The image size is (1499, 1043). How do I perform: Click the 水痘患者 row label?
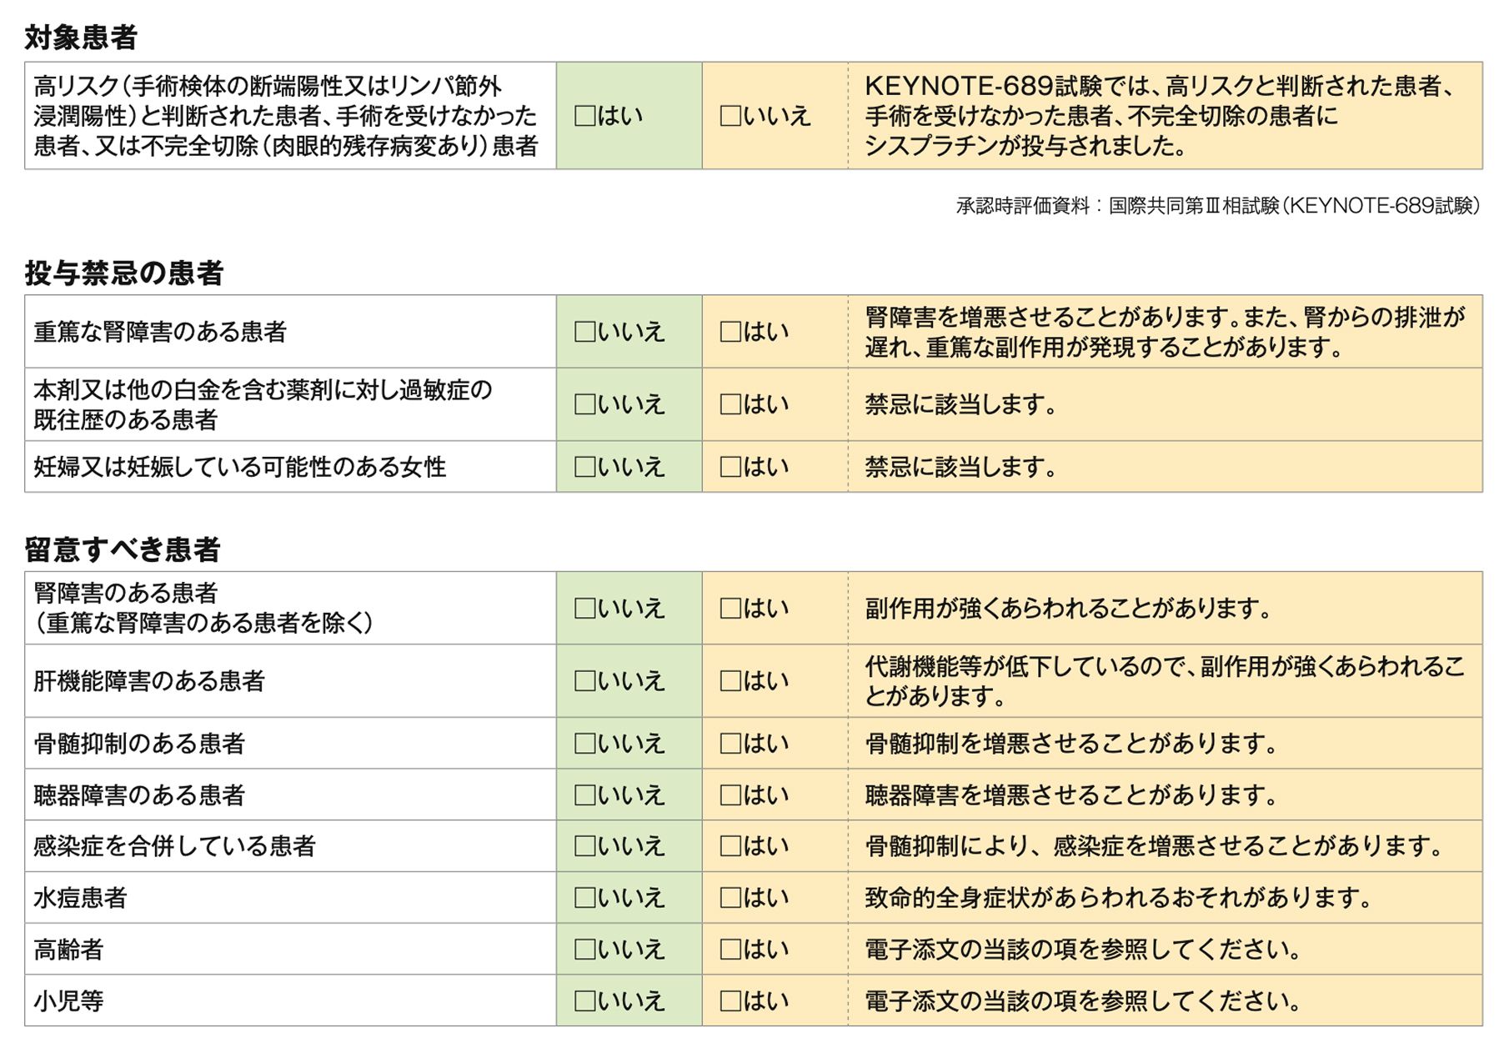80,898
